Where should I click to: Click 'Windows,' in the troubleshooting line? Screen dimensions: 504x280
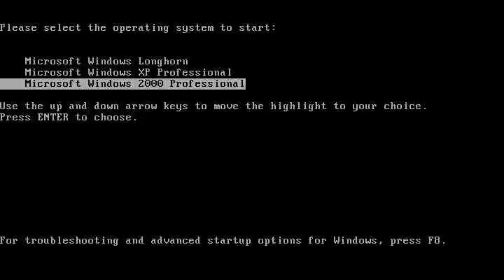tap(358, 241)
